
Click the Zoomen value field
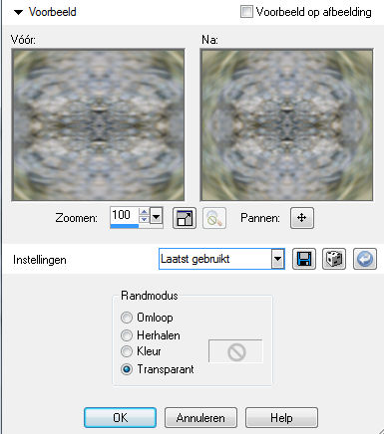pos(125,215)
